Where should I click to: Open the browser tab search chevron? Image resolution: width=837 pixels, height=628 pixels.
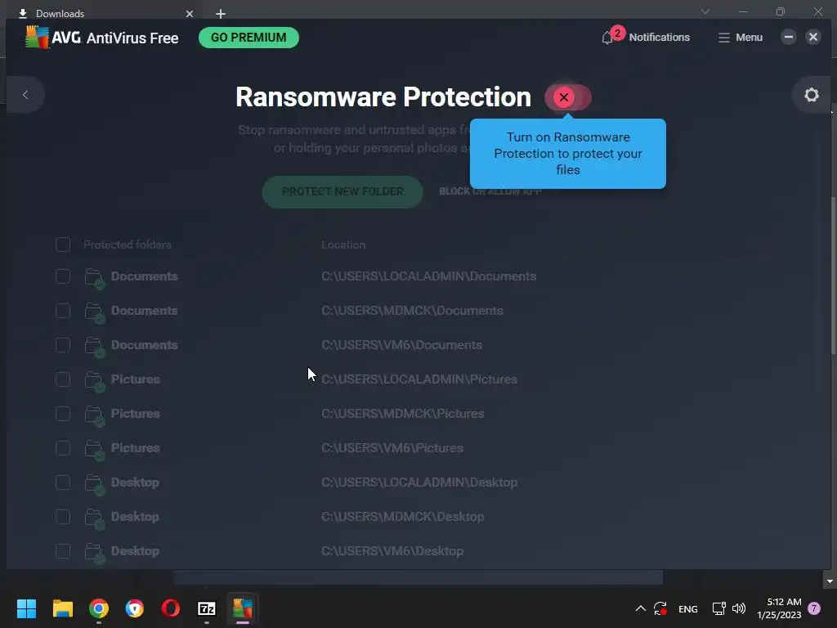tap(705, 11)
